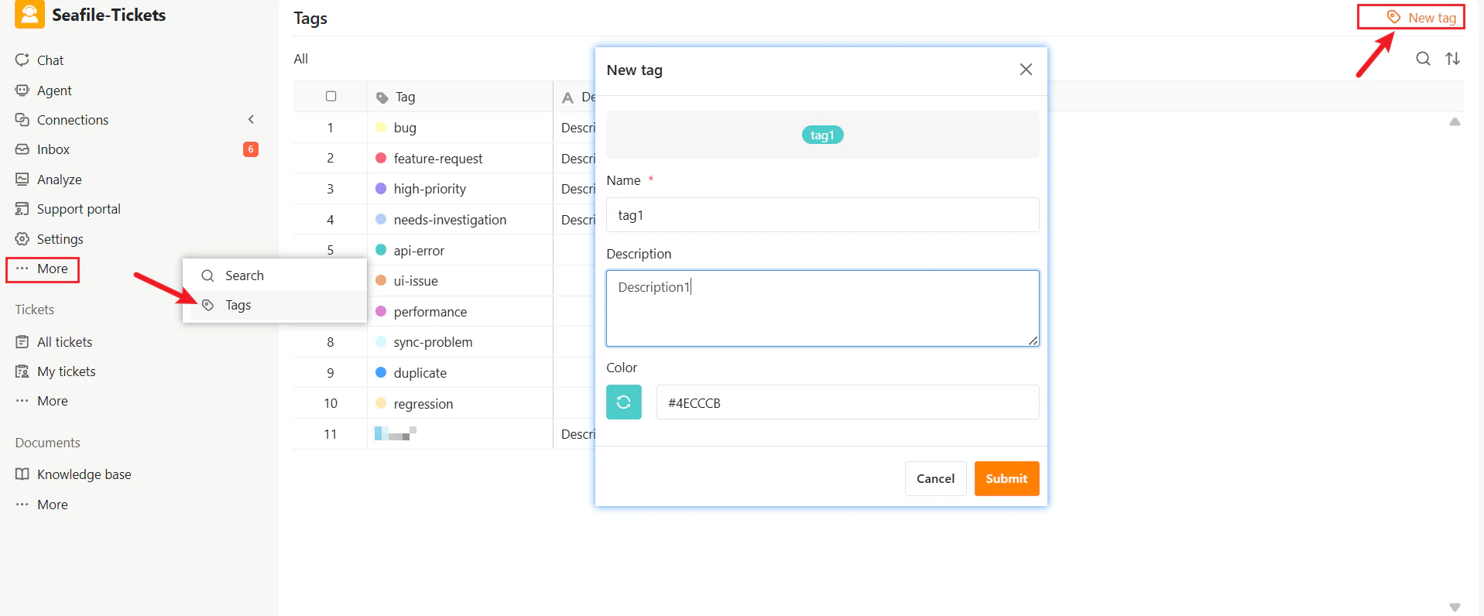Submit the new tag

(1006, 478)
